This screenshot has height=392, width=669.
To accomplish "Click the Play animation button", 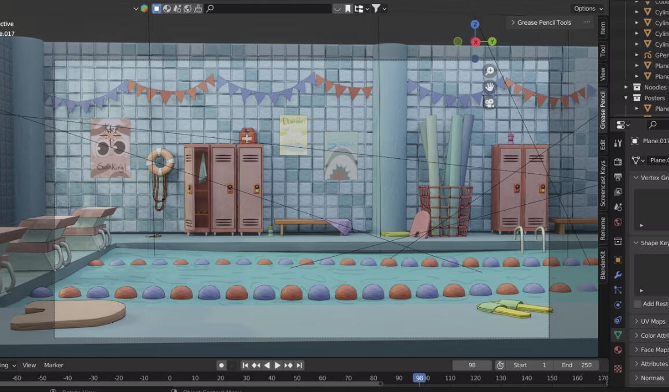I will point(277,365).
